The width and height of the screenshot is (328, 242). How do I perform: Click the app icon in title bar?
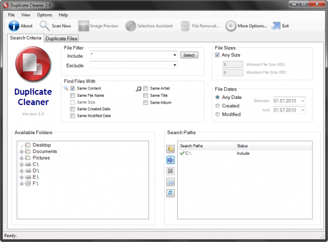[x=5, y=5]
